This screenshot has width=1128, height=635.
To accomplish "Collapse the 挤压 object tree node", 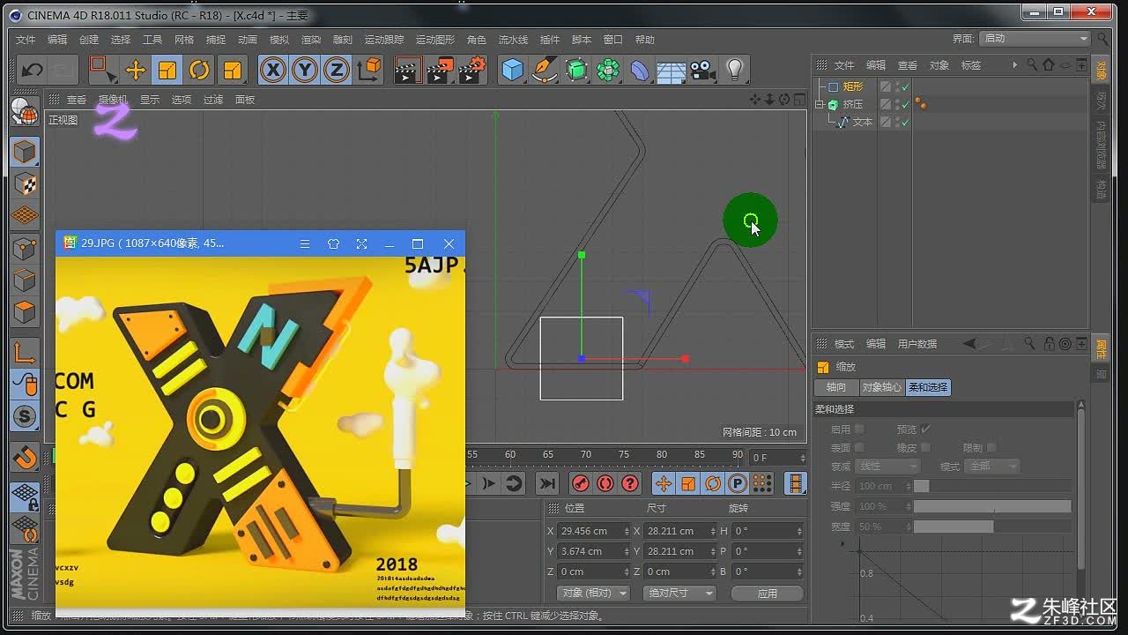I will point(820,104).
